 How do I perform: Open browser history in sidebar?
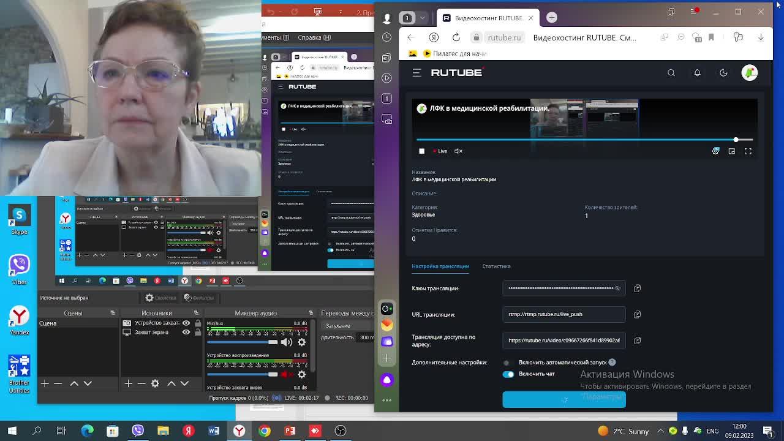click(386, 37)
